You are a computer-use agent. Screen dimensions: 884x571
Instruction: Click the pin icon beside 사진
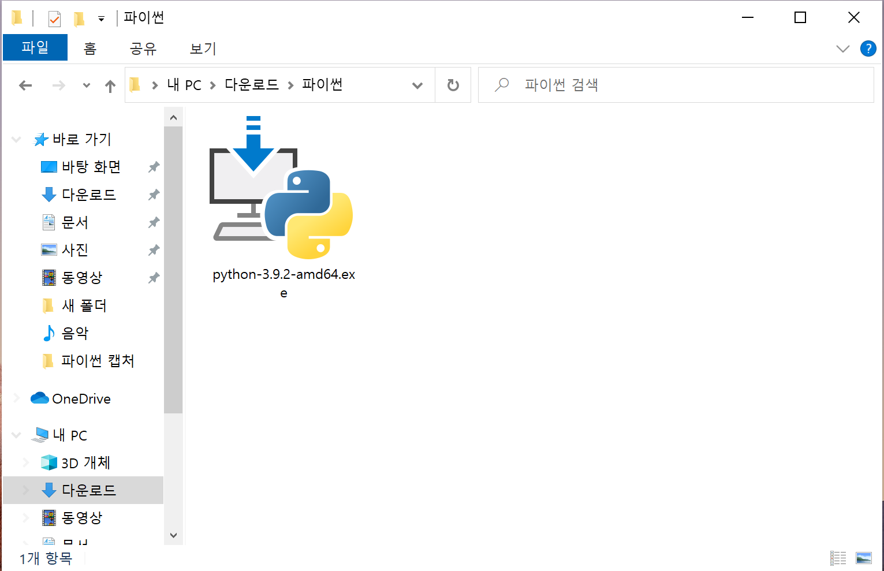tap(154, 250)
